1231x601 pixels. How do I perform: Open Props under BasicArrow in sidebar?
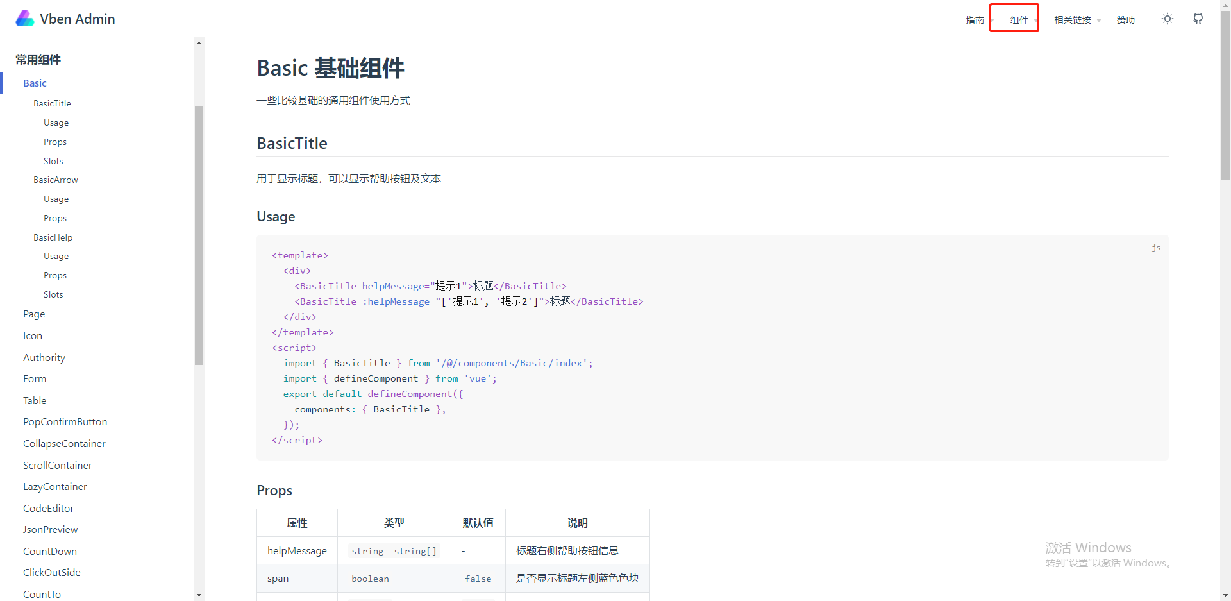(55, 218)
